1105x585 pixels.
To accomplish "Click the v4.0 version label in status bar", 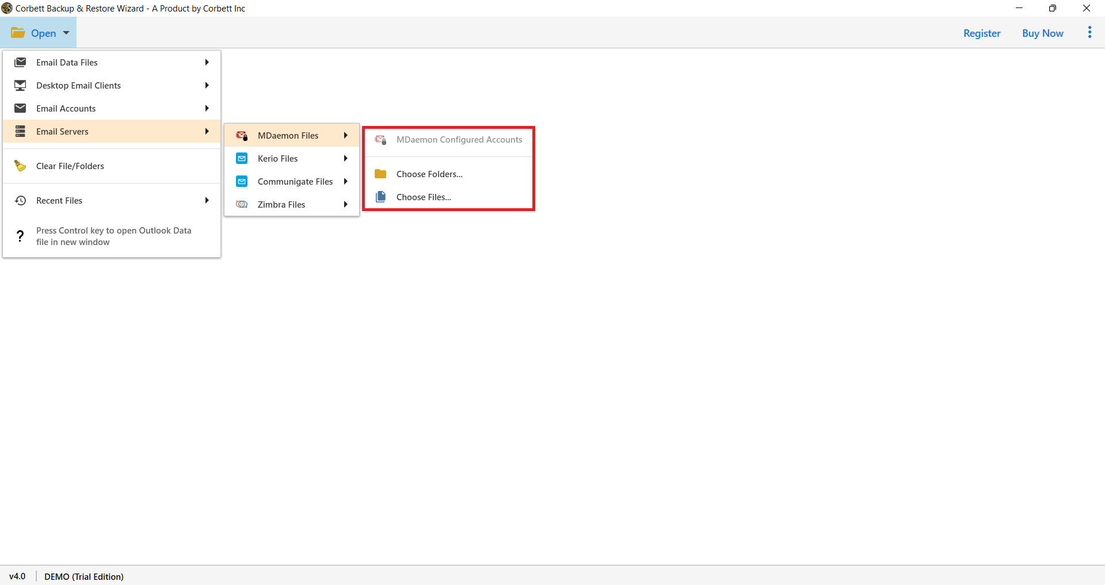I will [x=17, y=576].
